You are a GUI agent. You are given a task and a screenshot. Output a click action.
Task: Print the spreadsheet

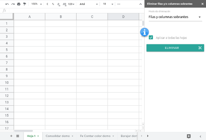coord(19,4)
